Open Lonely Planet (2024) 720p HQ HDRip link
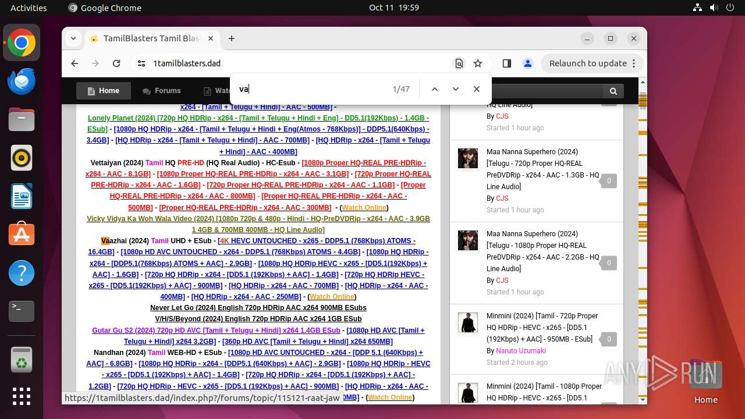This screenshot has width=745, height=419. click(x=258, y=123)
